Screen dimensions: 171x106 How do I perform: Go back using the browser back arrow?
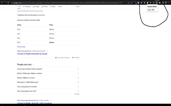point(2,3)
